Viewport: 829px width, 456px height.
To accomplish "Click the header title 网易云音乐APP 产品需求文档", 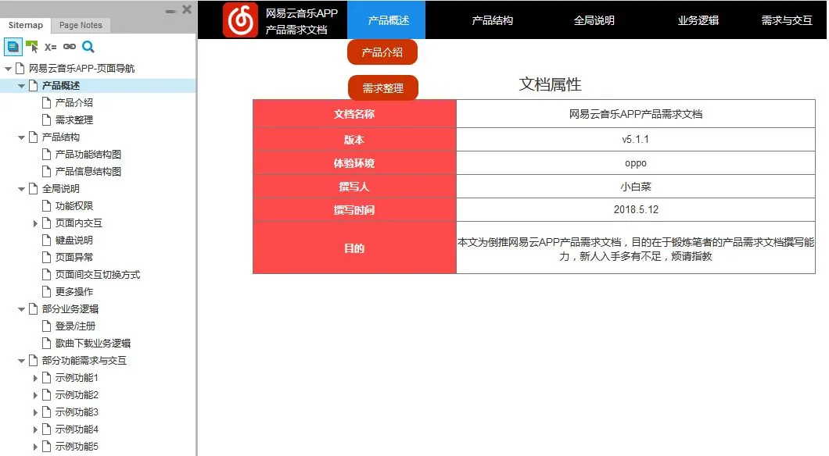I will pos(301,21).
